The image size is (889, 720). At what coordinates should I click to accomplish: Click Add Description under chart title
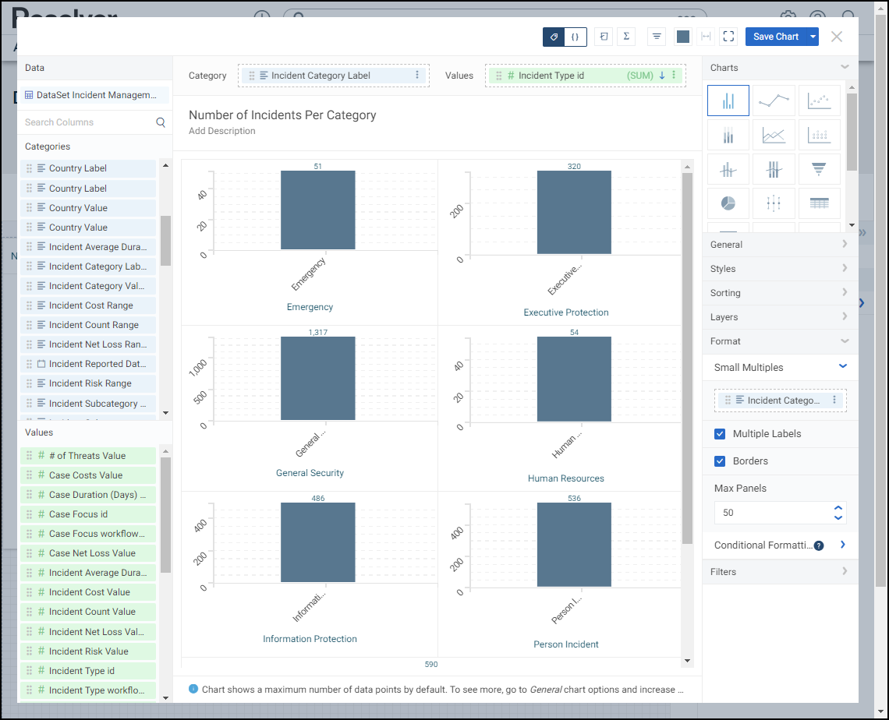[222, 131]
